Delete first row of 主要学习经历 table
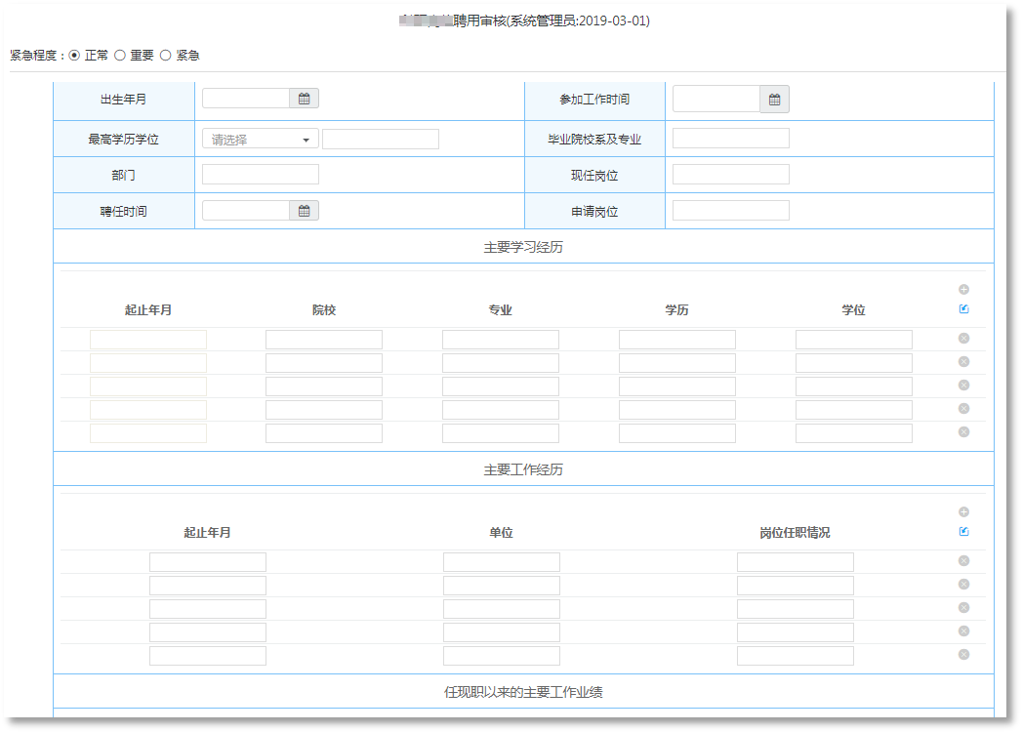The width and height of the screenshot is (1022, 732). (x=963, y=339)
